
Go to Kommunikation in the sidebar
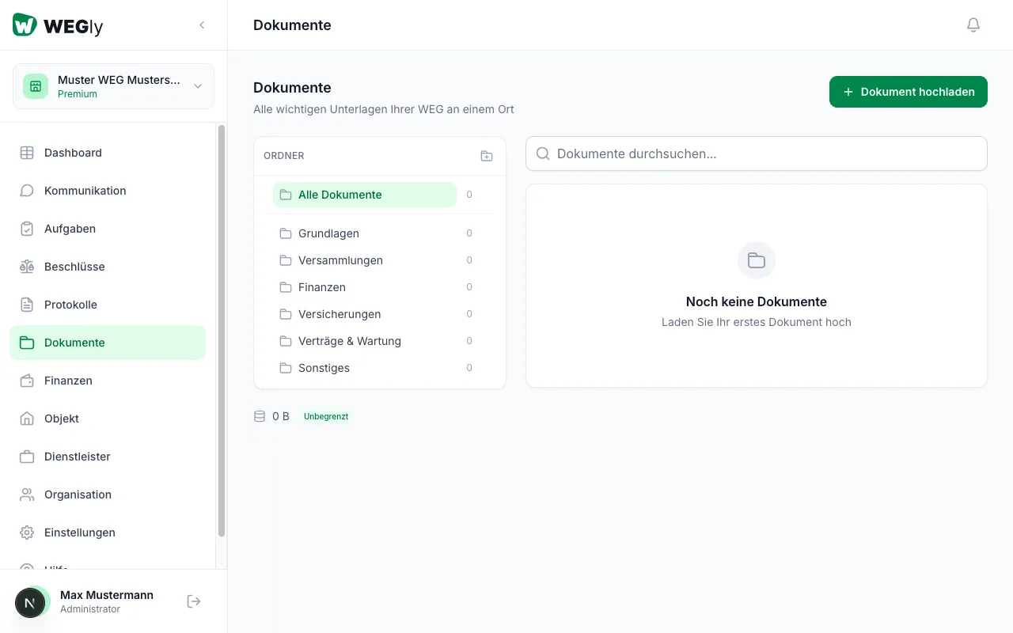pyautogui.click(x=85, y=191)
